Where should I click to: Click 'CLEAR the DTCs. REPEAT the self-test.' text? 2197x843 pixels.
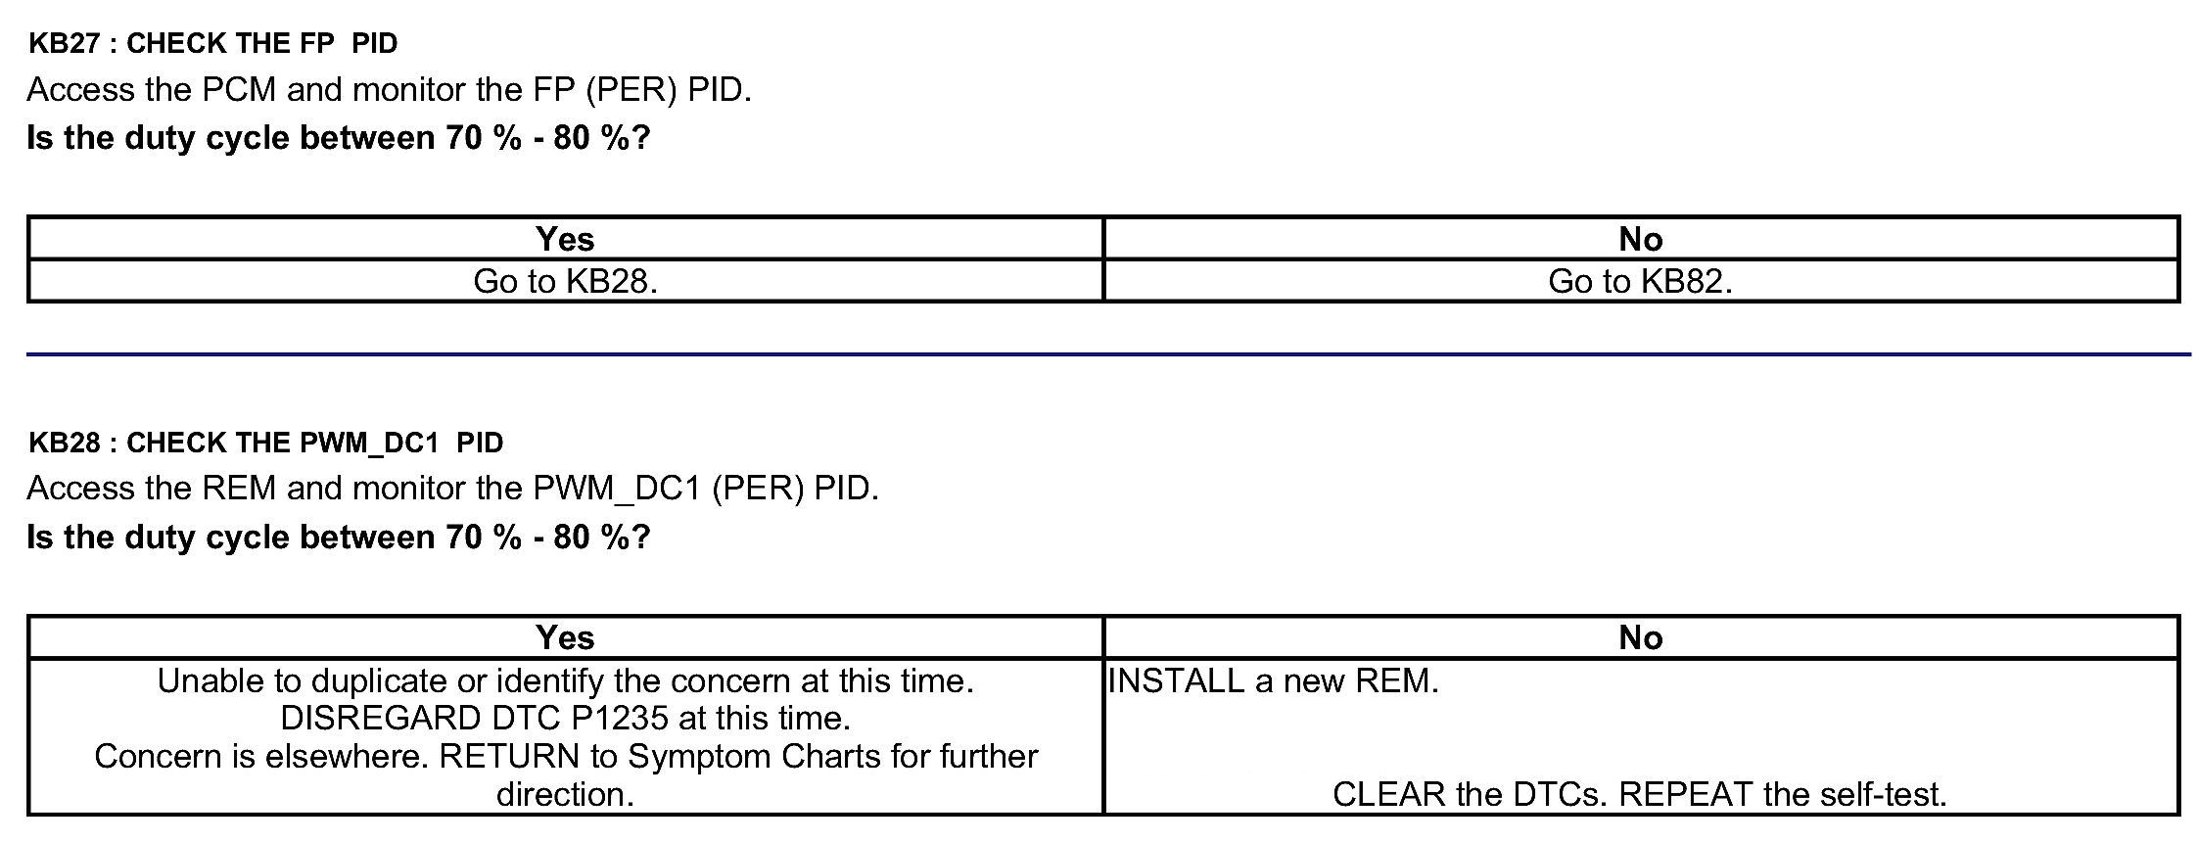[1640, 794]
